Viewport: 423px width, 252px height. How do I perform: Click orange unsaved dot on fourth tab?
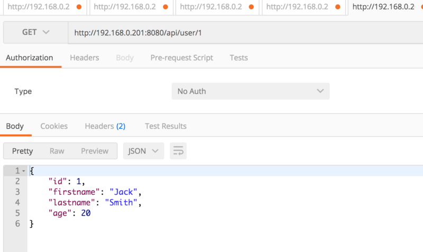(x=338, y=7)
